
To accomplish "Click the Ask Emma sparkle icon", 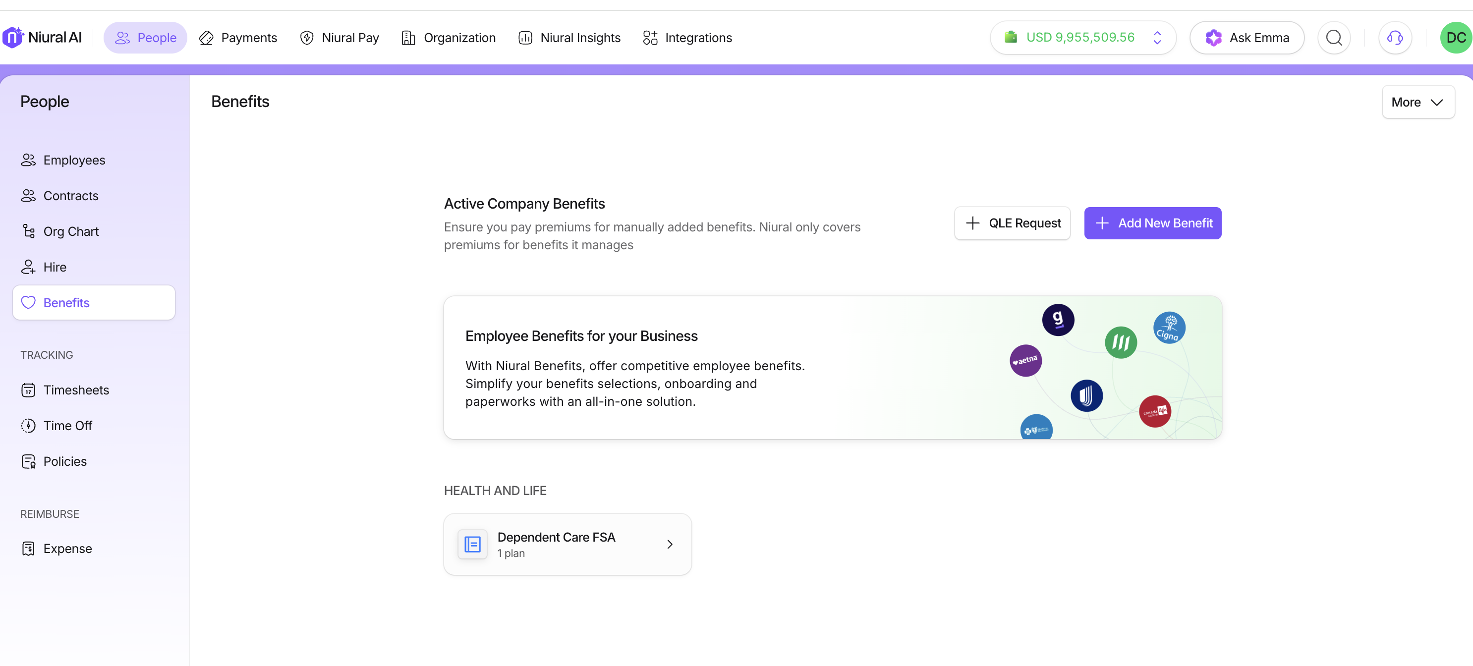I will point(1213,38).
